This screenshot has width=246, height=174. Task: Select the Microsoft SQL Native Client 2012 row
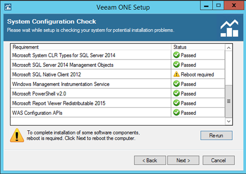[118, 74]
